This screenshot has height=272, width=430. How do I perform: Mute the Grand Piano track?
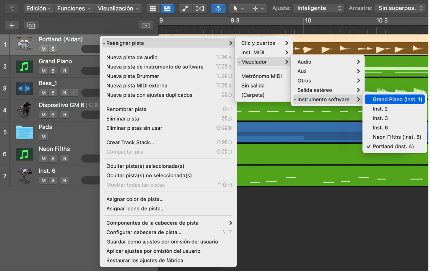tap(44, 71)
